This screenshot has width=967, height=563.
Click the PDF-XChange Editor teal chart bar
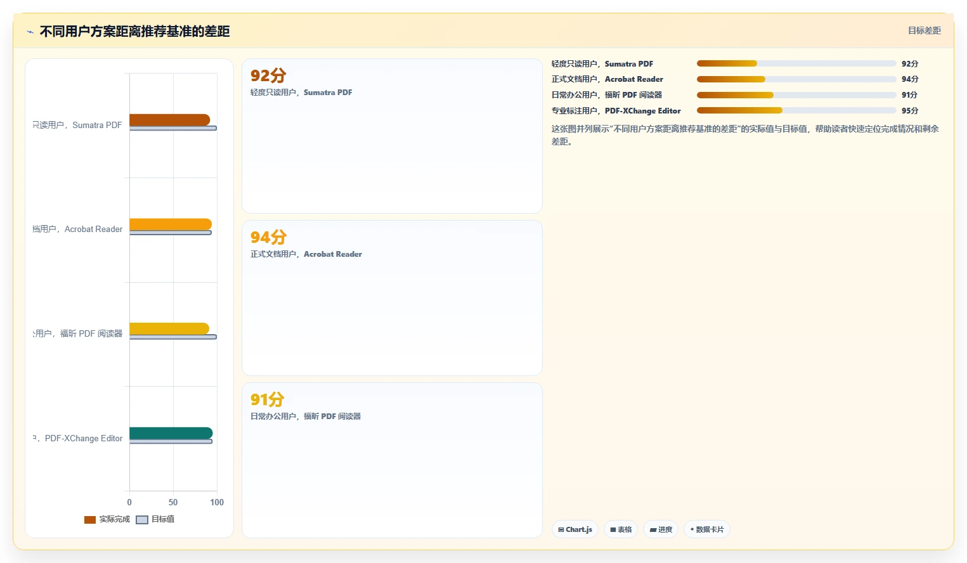[x=171, y=433]
